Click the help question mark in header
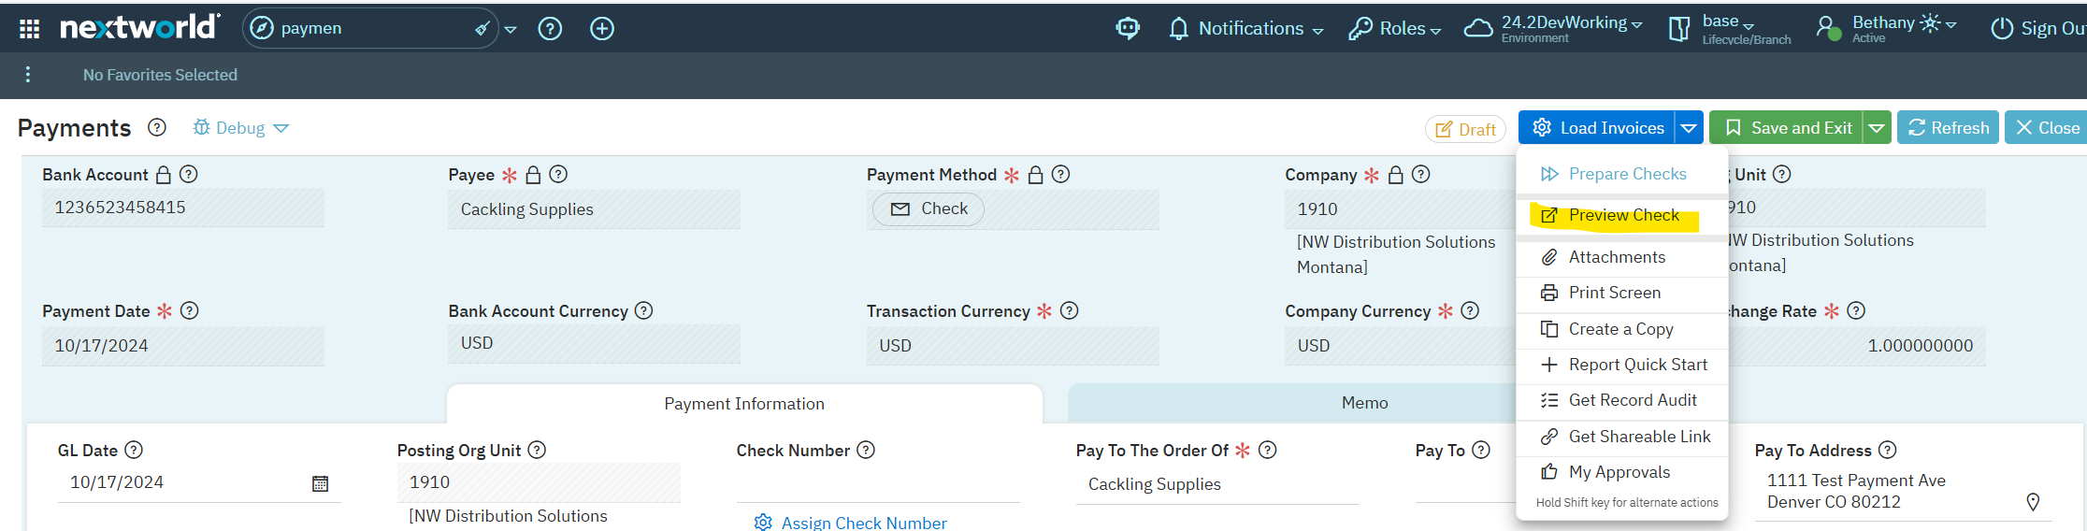This screenshot has height=531, width=2087. point(550,29)
